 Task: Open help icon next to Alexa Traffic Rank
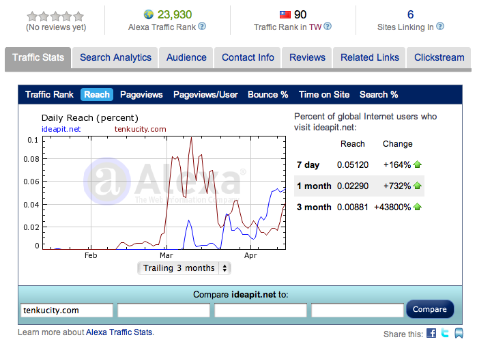point(202,27)
